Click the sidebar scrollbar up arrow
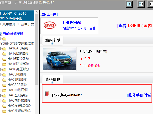Screen dimensions: 153x114 coord(37,12)
